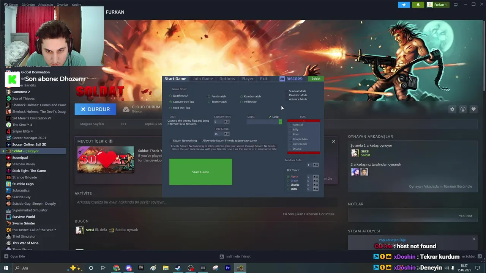The width and height of the screenshot is (486, 273).
Task: Open Chrome from the taskbar
Action: point(116,268)
